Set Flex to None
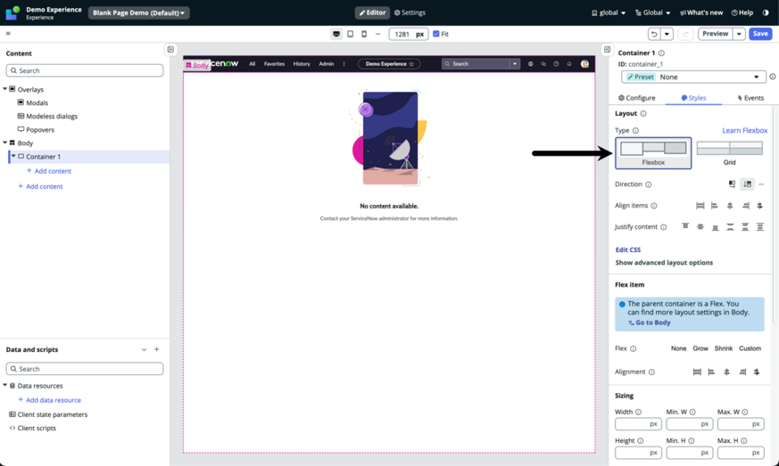Image resolution: width=779 pixels, height=466 pixels. click(679, 348)
